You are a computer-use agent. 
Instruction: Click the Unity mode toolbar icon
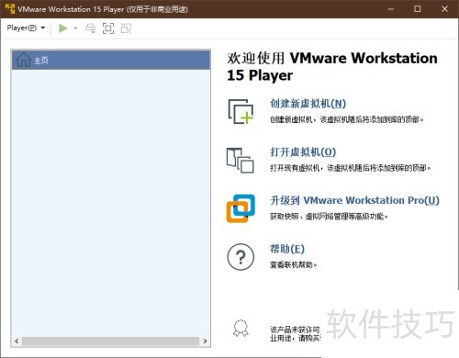pos(126,28)
